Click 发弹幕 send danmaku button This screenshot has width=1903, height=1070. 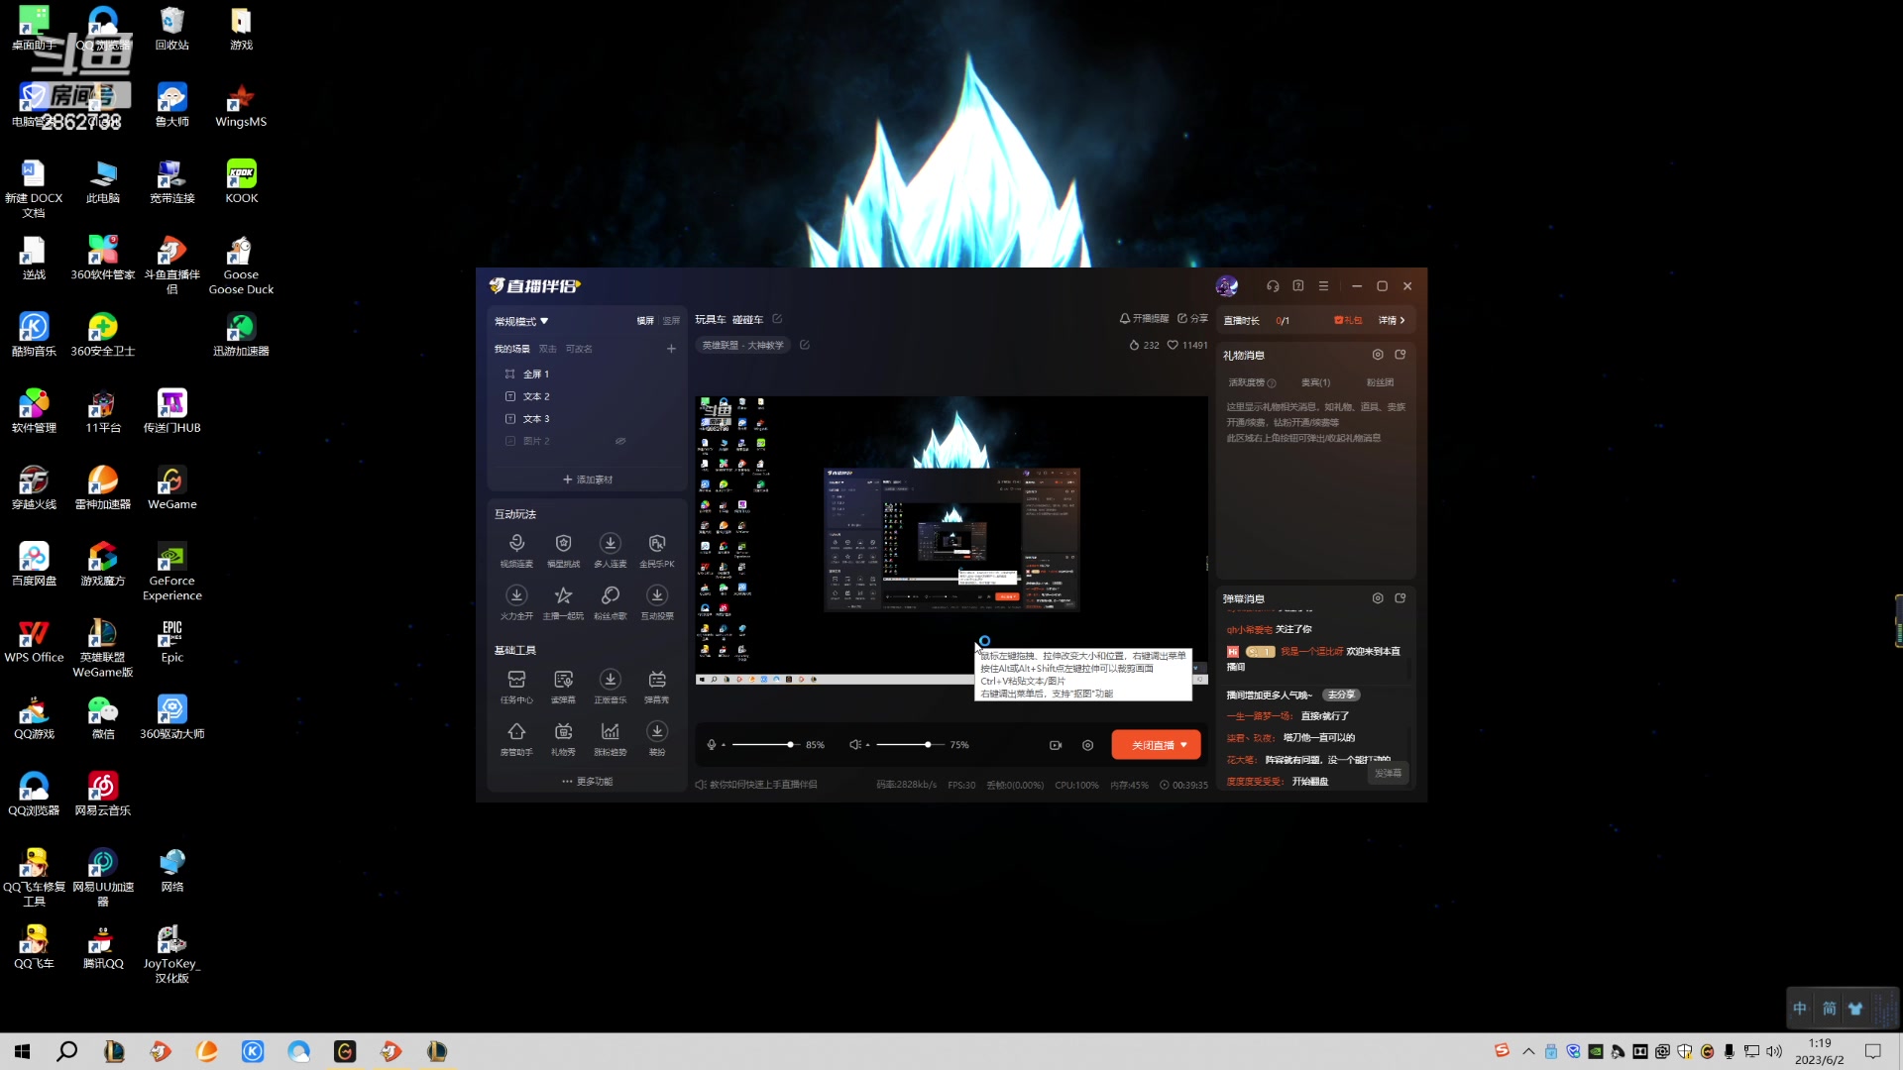pyautogui.click(x=1388, y=773)
